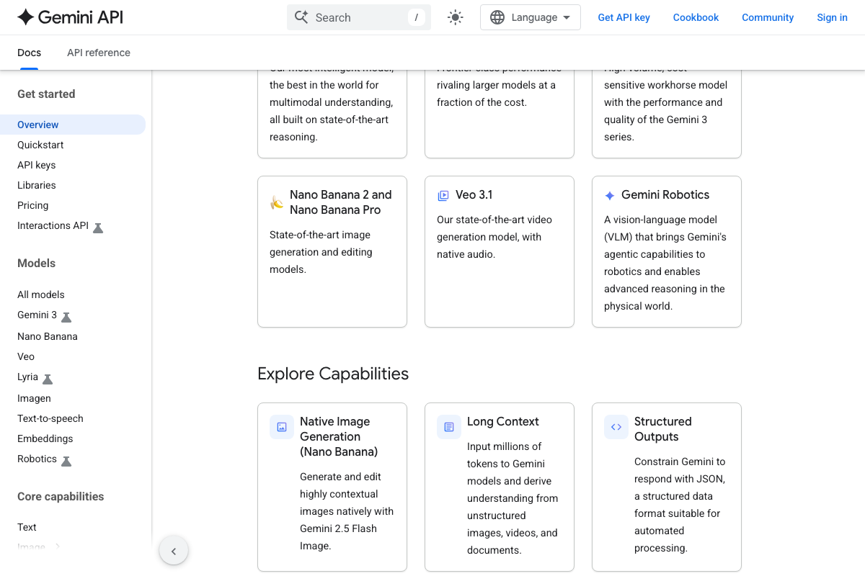Click the Gemini API logo
This screenshot has width=865, height=576.
tap(70, 17)
